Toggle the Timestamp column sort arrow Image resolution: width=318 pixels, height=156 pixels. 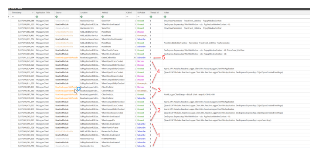point(33,13)
